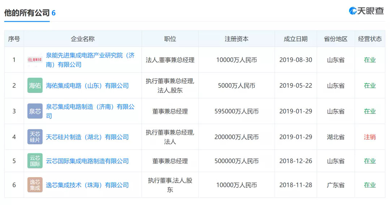Open 逸芯集成技术（珠海）有限公司 link
This screenshot has width=390, height=205.
click(x=87, y=185)
